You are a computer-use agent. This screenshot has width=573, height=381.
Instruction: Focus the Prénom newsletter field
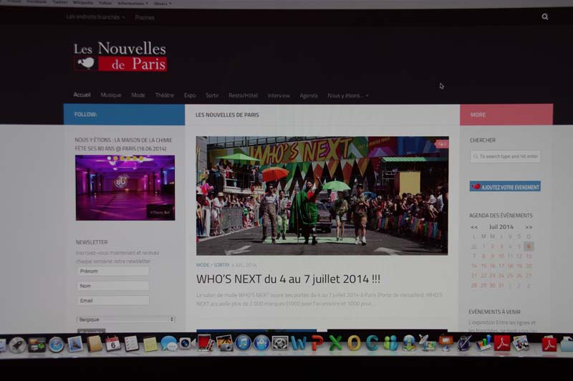point(113,271)
